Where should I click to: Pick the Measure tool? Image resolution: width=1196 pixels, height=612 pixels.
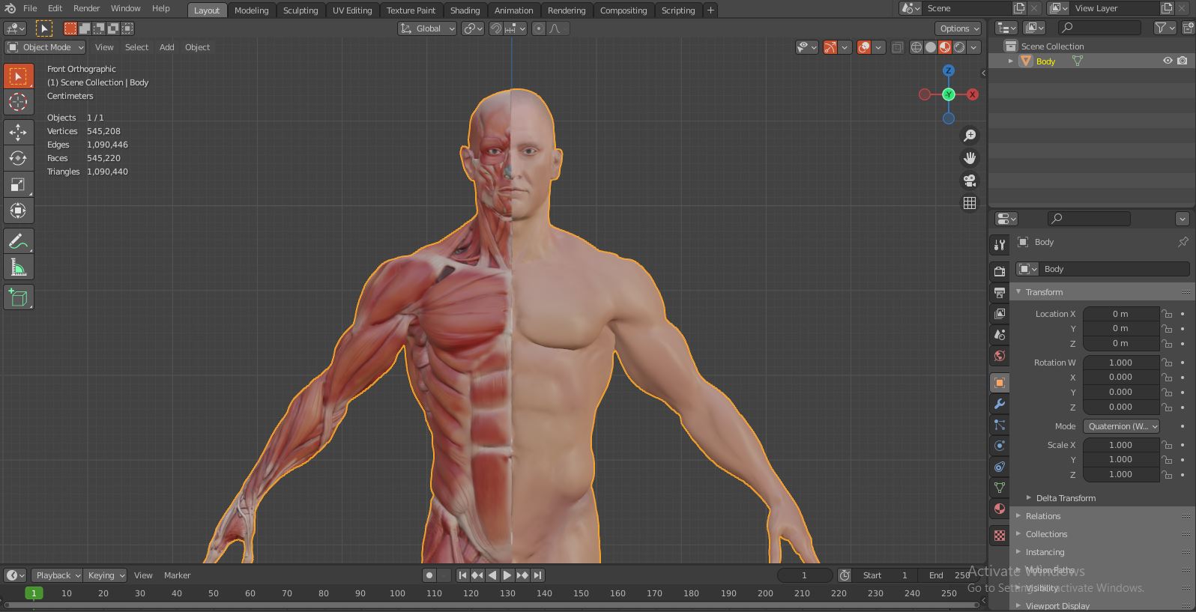click(18, 268)
